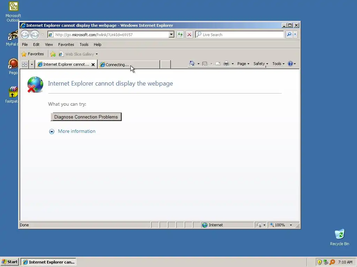Click the Forward navigation arrow button
Screen dimensions: 357x267
click(35, 34)
